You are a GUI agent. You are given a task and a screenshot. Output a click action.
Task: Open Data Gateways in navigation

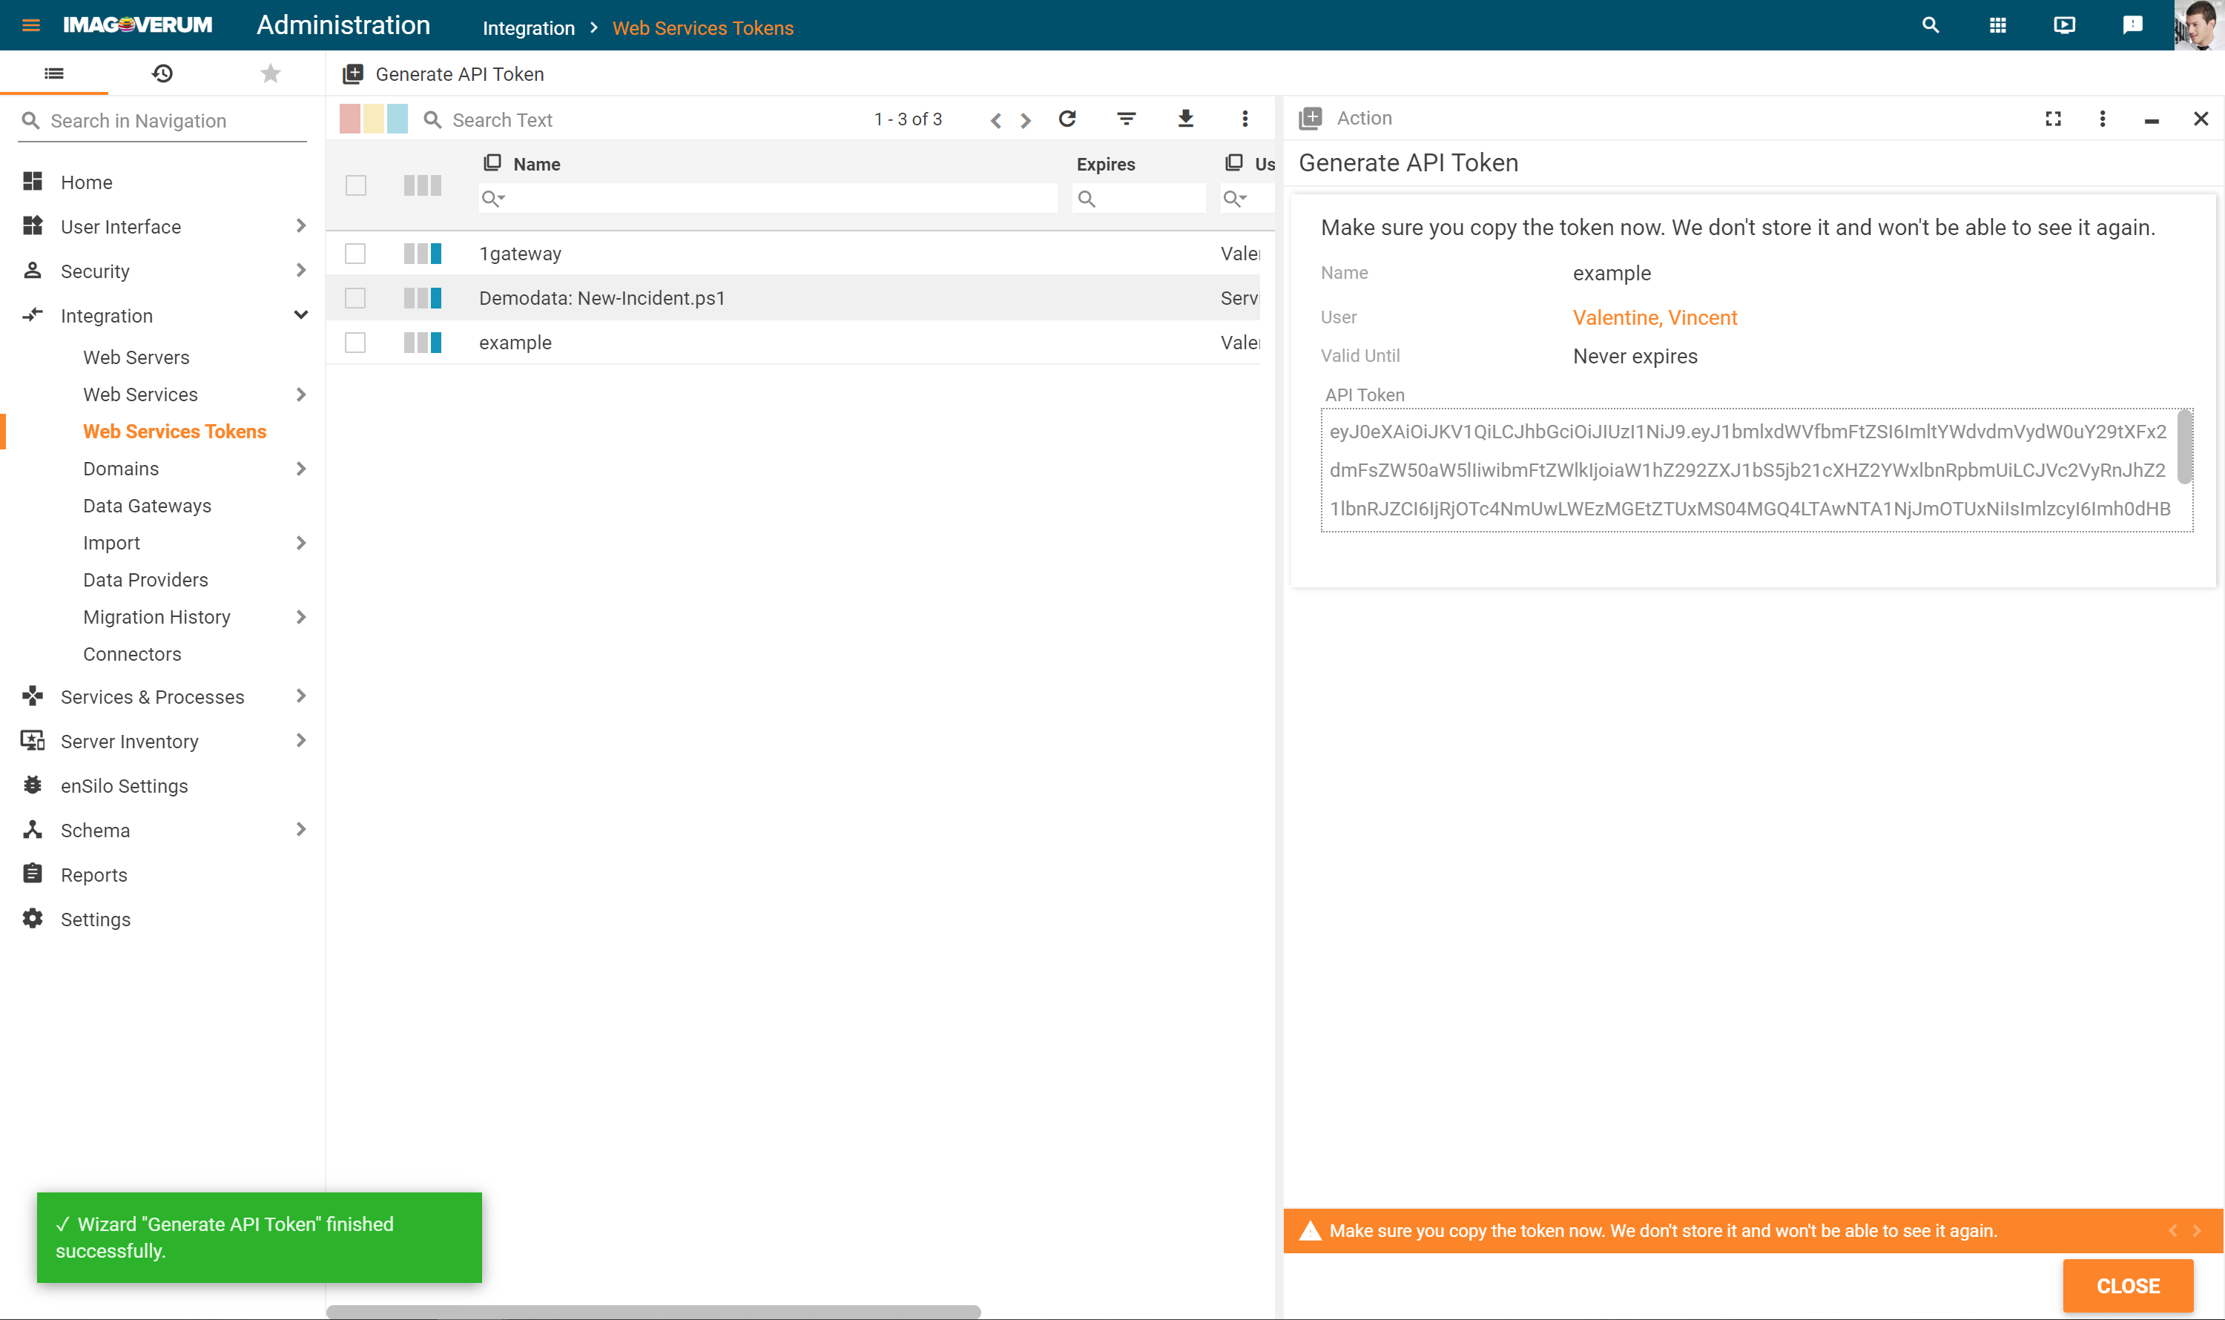tap(147, 505)
